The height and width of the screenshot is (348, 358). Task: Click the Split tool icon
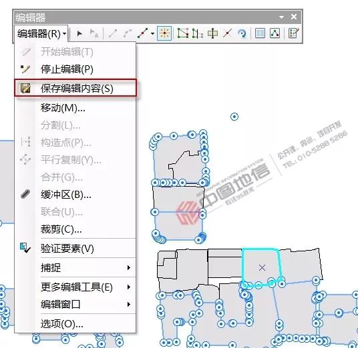(227, 34)
